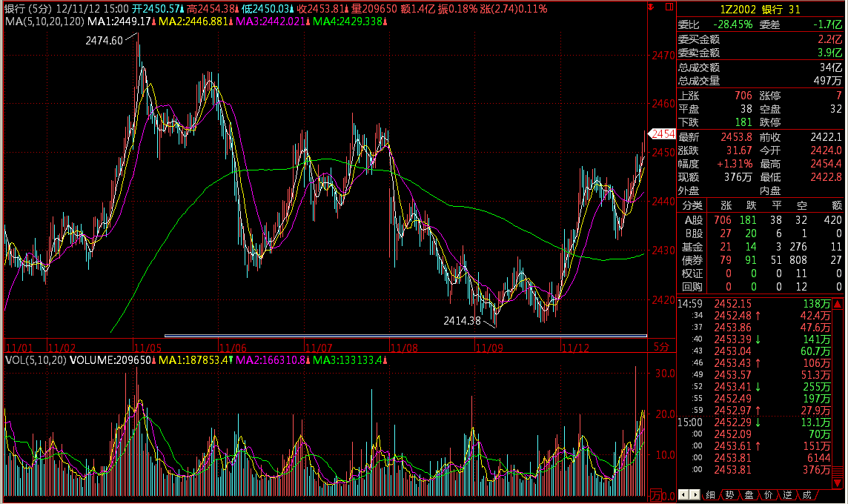Screen dimensions: 848x504
Task: Click the 下跌 181 count
Action: (x=743, y=122)
